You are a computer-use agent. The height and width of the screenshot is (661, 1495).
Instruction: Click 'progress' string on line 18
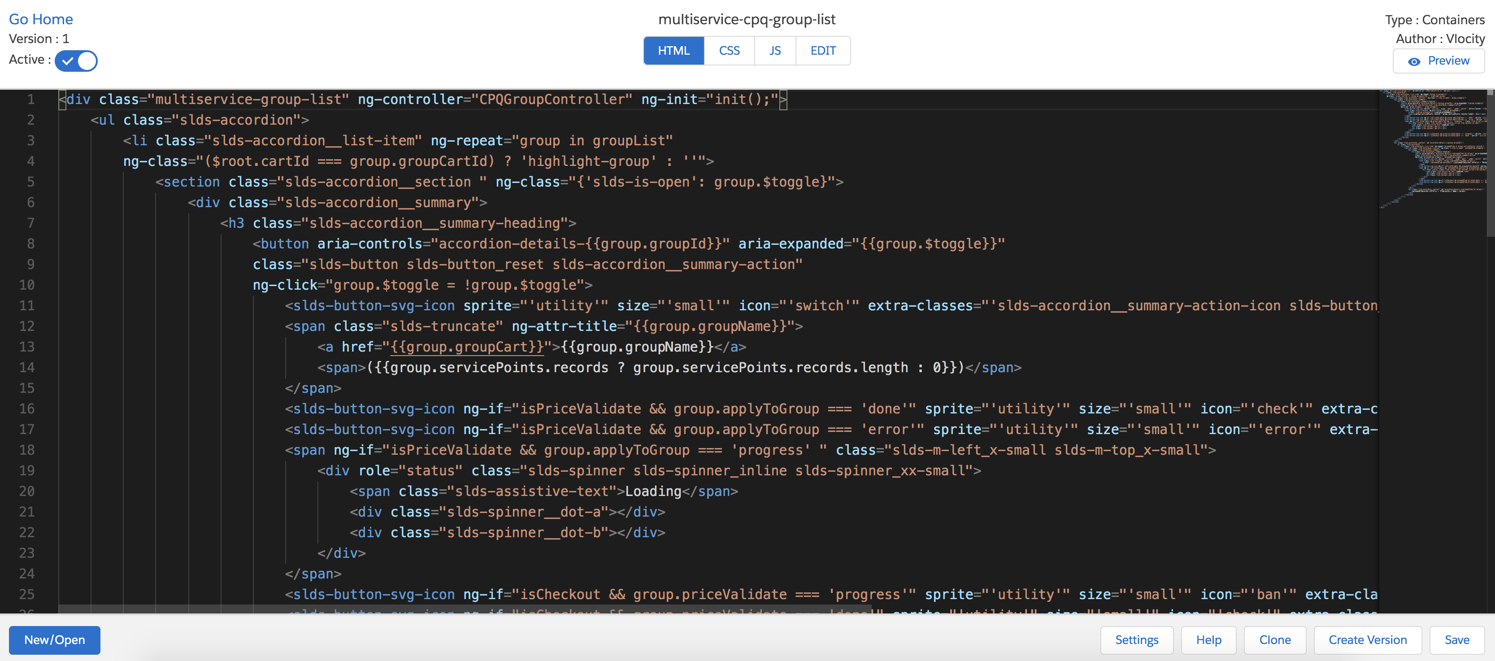[771, 450]
